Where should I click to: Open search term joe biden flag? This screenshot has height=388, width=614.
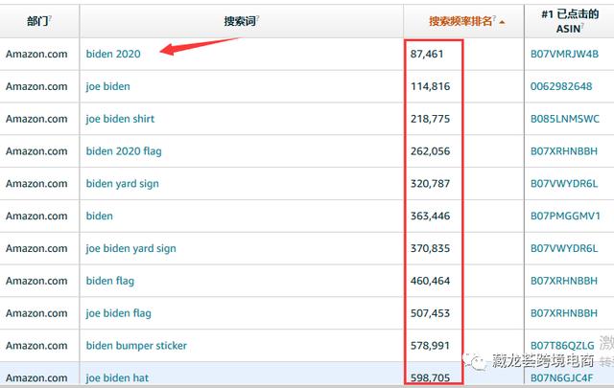[119, 313]
